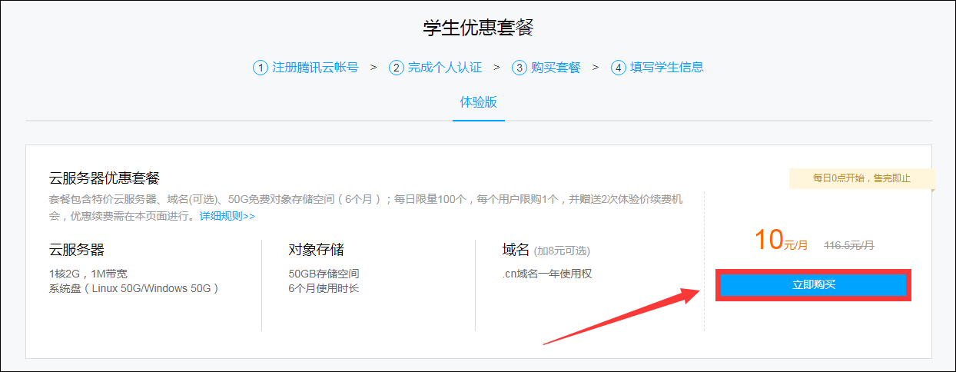Click the 域名 heading
This screenshot has height=372, width=956.
(x=516, y=250)
